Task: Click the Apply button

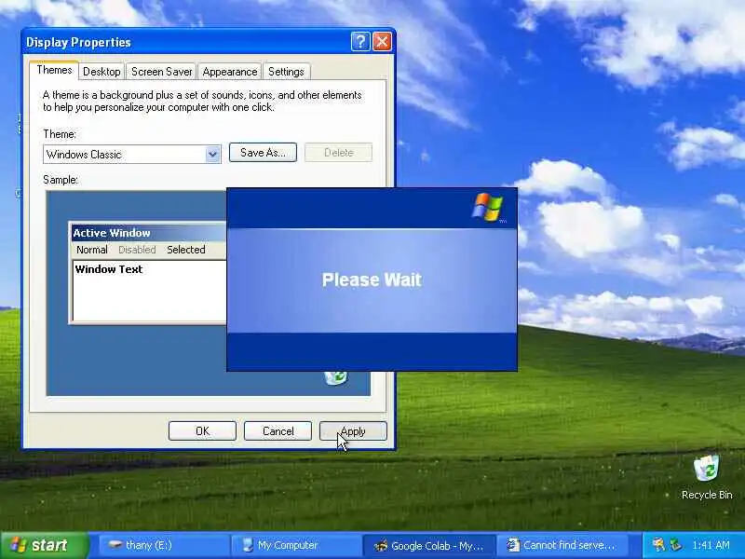Action: [x=353, y=431]
